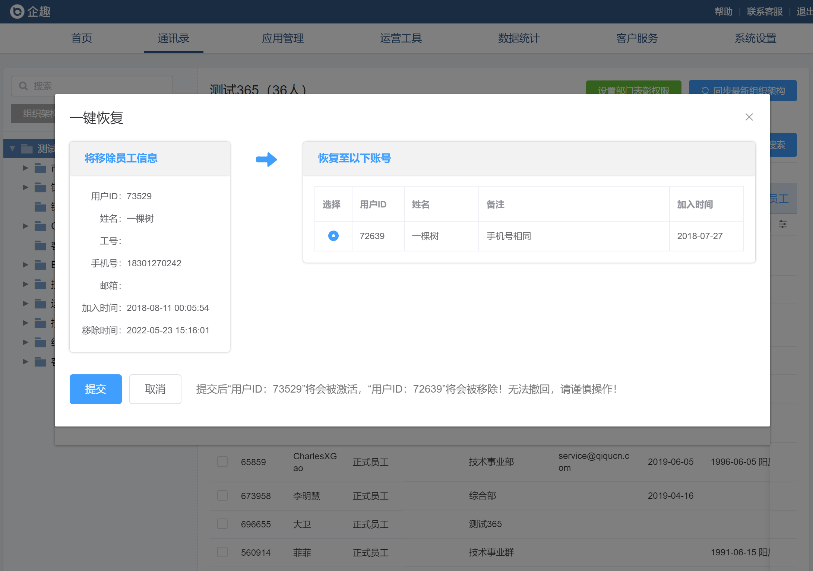Open the 数据统计 tab
Viewport: 813px width, 571px height.
coord(519,38)
